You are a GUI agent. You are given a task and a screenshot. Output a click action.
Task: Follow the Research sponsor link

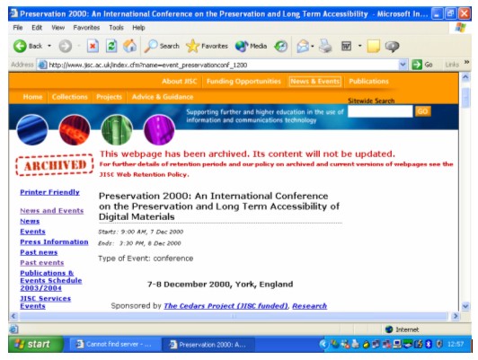309,306
